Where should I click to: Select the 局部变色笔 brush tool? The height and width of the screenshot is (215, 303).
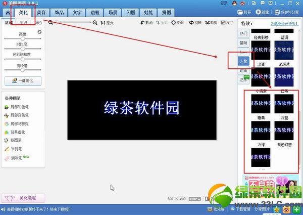click(17, 115)
